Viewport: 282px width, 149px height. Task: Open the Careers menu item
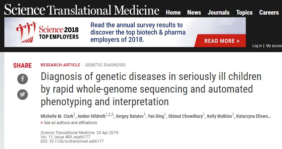[269, 13]
